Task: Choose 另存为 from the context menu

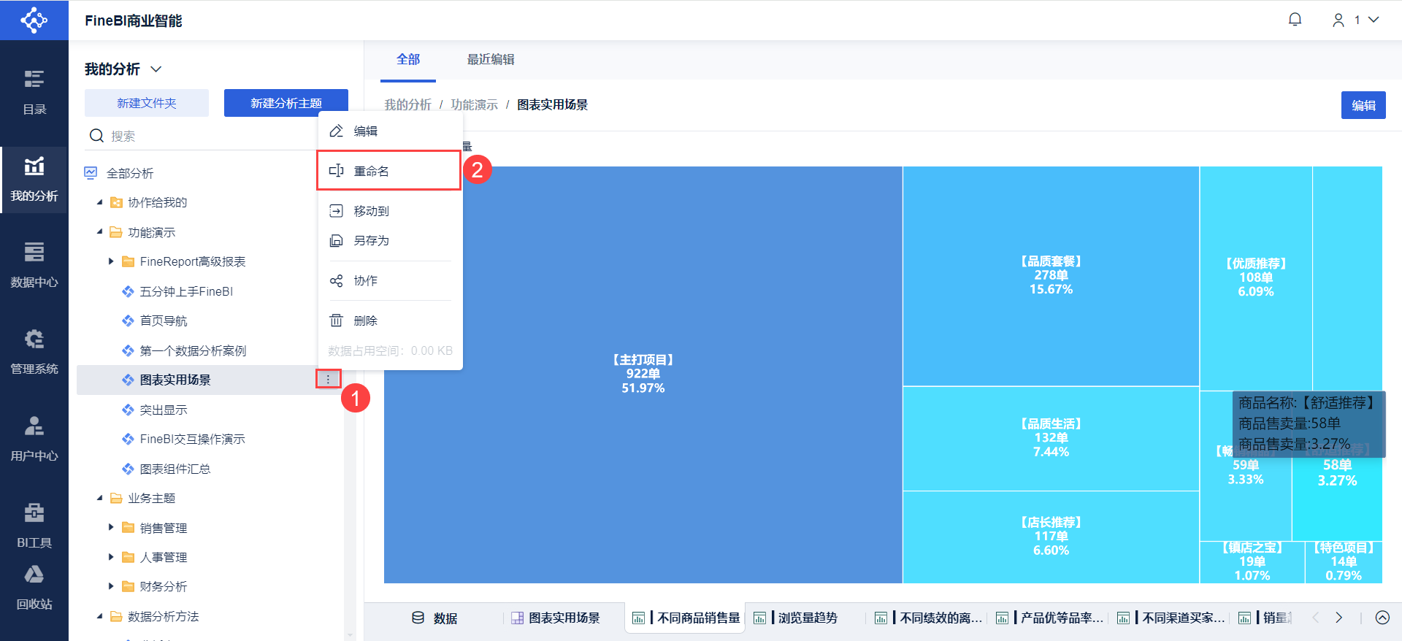Action: click(389, 240)
